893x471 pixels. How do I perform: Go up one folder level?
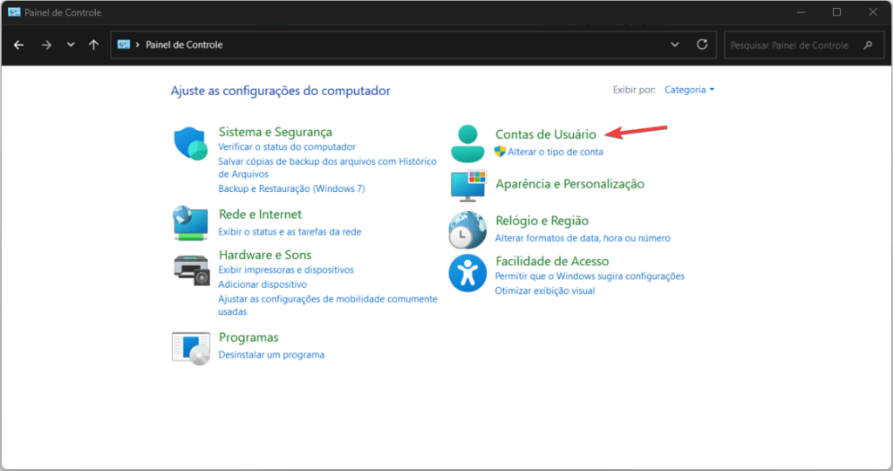[94, 44]
